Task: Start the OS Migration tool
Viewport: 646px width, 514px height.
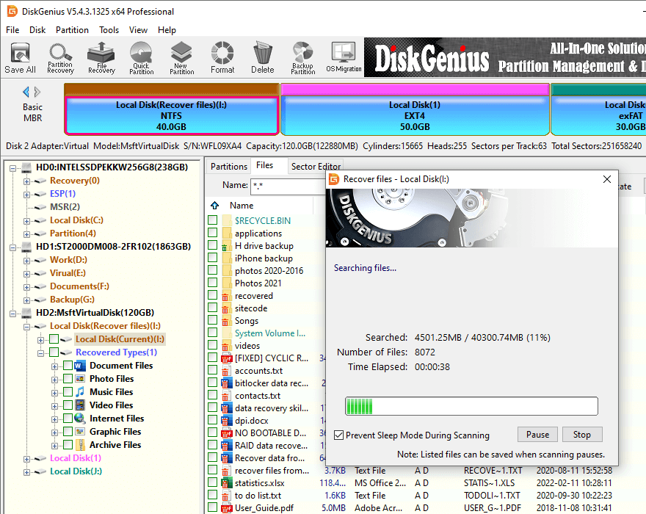Action: (x=344, y=58)
